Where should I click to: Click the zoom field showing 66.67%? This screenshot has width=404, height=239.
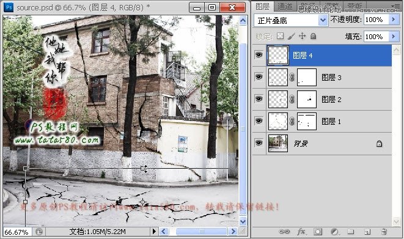[x=17, y=232]
